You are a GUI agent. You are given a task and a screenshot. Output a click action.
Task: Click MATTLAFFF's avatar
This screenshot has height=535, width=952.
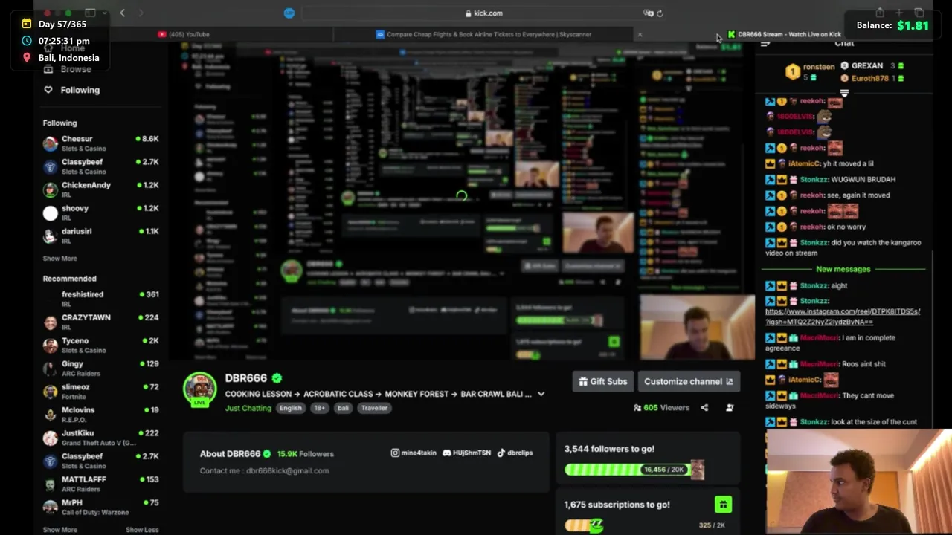tap(50, 484)
